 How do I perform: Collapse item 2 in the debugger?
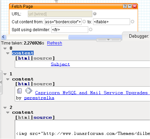coord(5,108)
